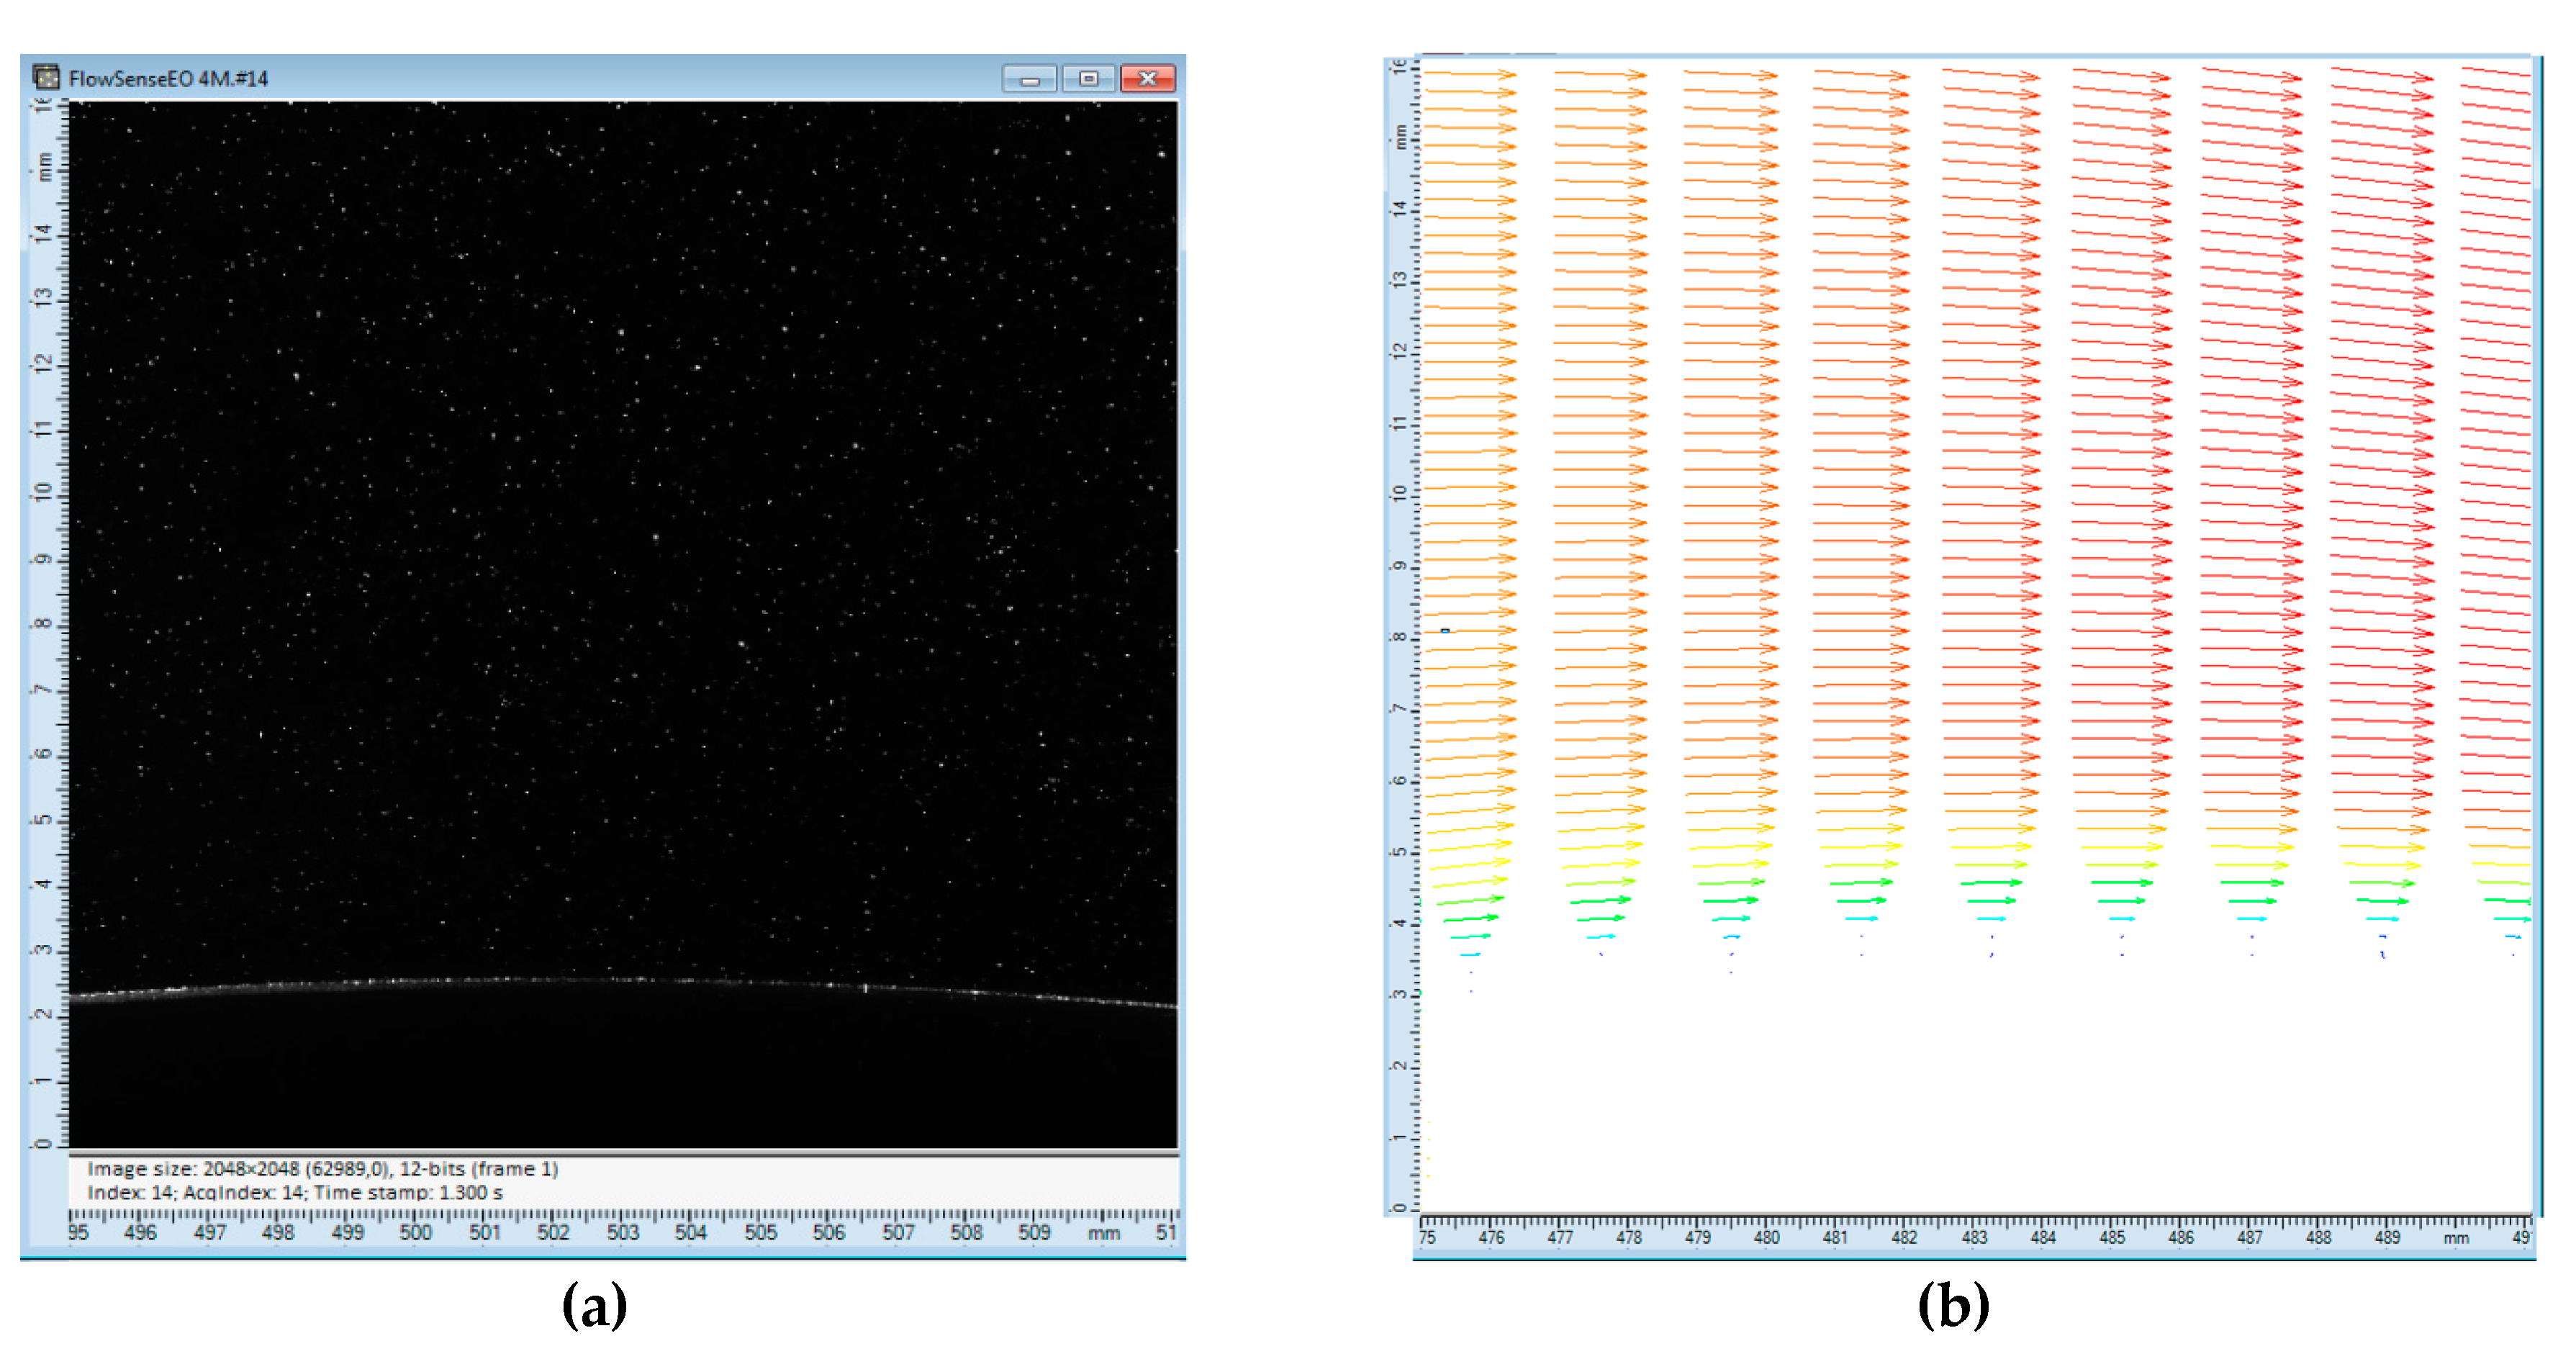Click the FlowSenseEO window icon

(x=45, y=77)
